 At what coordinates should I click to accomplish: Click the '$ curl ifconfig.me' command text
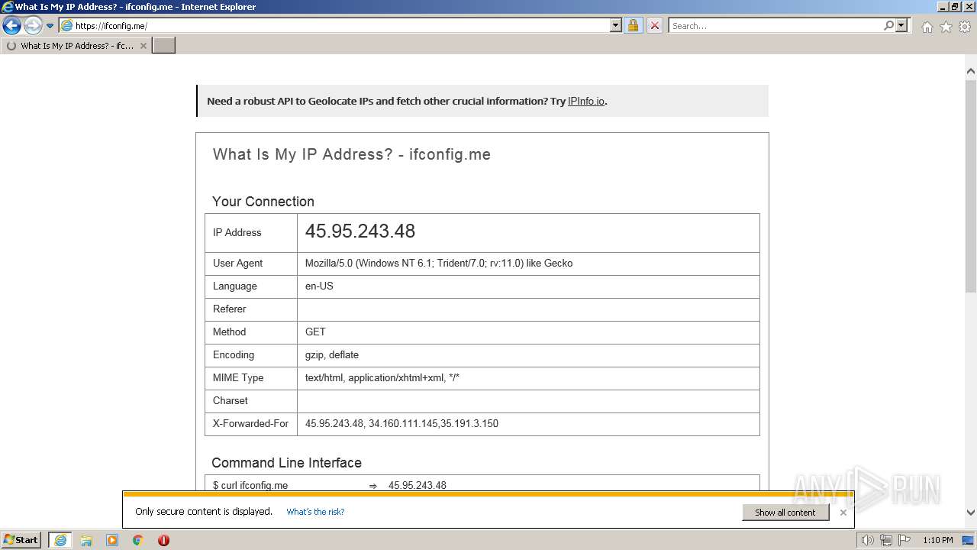[250, 485]
